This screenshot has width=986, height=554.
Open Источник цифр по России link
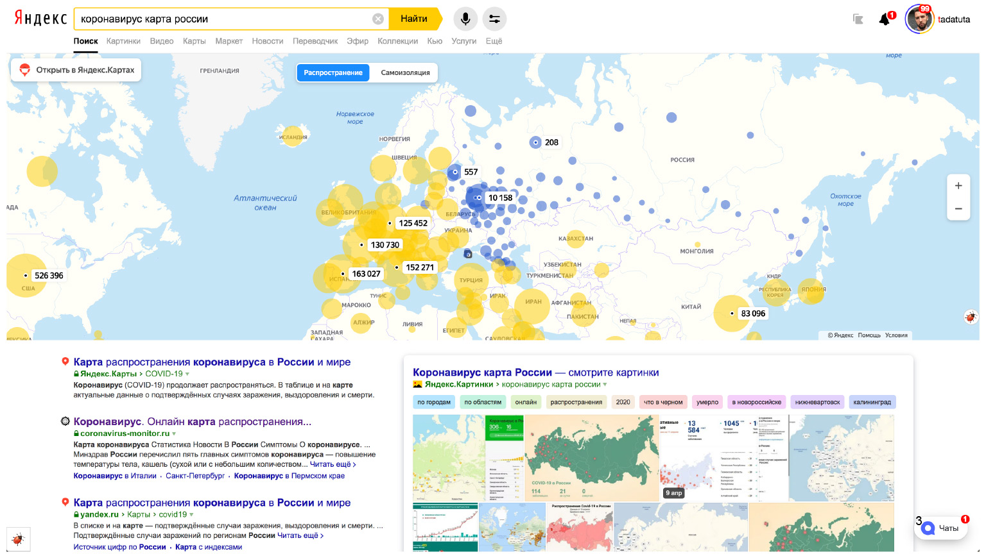pos(119,547)
